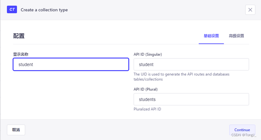Open the 高级设置 tab

pos(236,36)
